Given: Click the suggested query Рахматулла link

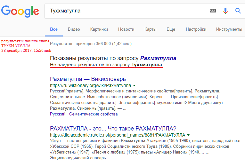Looking at the screenshot, I should [158, 59].
